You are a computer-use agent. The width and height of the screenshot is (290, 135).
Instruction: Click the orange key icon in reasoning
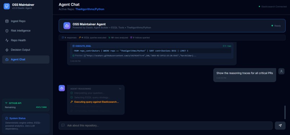[72, 102]
